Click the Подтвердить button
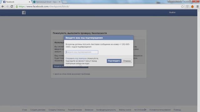The width and height of the screenshot is (200, 112). pyautogui.click(x=114, y=61)
